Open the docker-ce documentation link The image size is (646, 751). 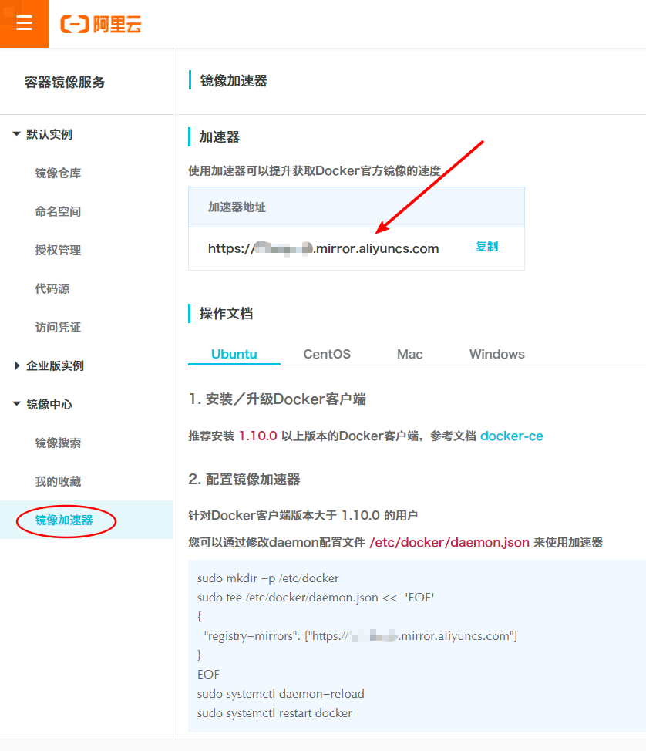tap(512, 436)
